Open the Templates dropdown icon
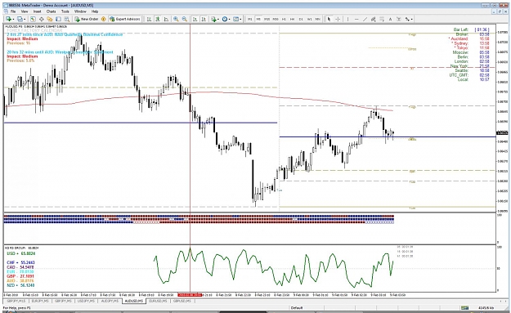Screen dimensions: 511x313 pos(237,20)
